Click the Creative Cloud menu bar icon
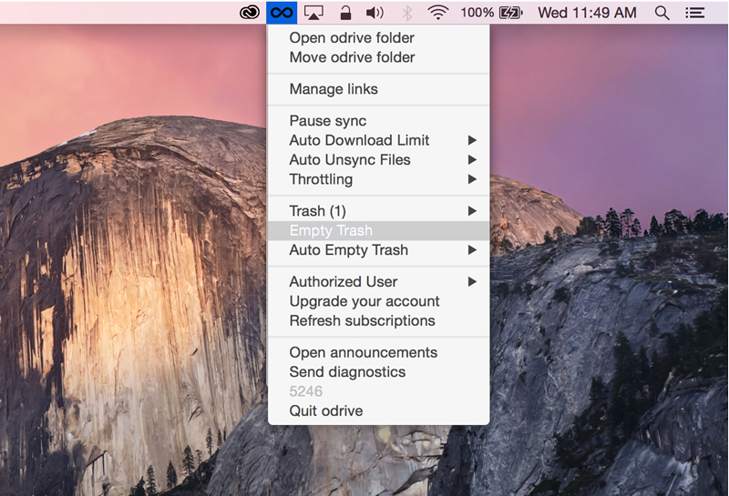Screen dimensions: 729x496 (x=250, y=13)
